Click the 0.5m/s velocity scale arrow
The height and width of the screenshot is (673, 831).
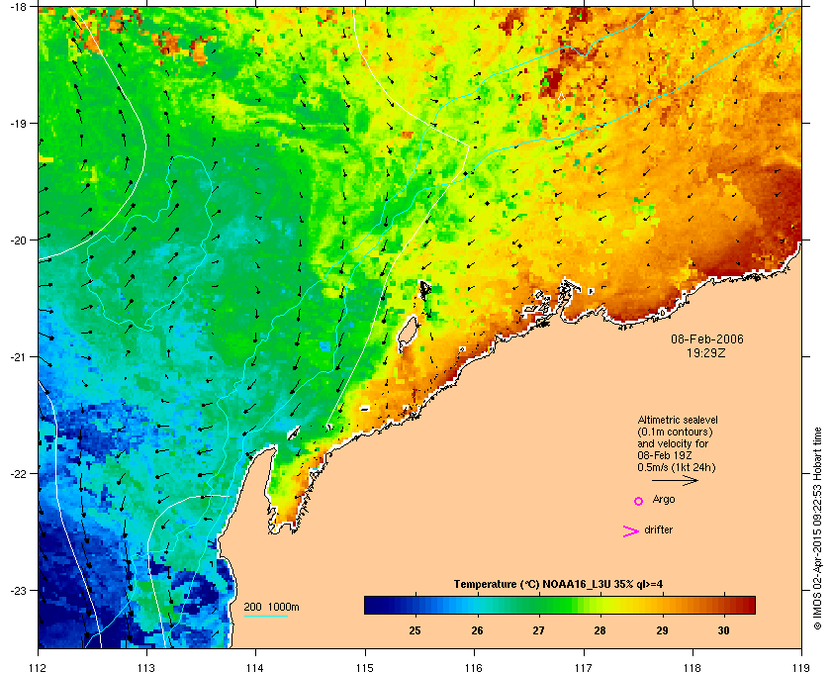675,480
